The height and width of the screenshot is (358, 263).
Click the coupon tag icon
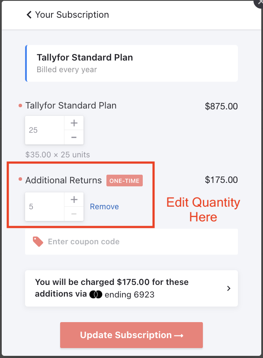click(38, 242)
